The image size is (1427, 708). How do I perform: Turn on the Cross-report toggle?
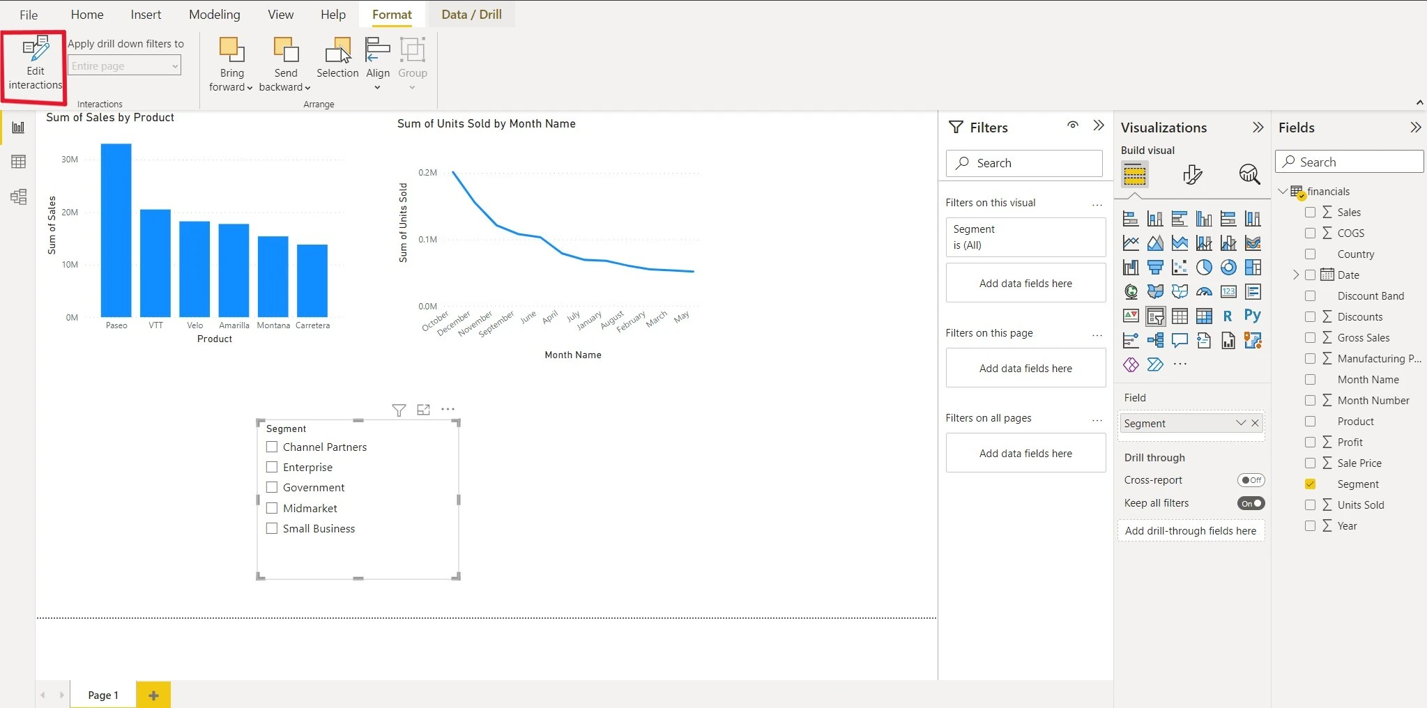coord(1251,480)
